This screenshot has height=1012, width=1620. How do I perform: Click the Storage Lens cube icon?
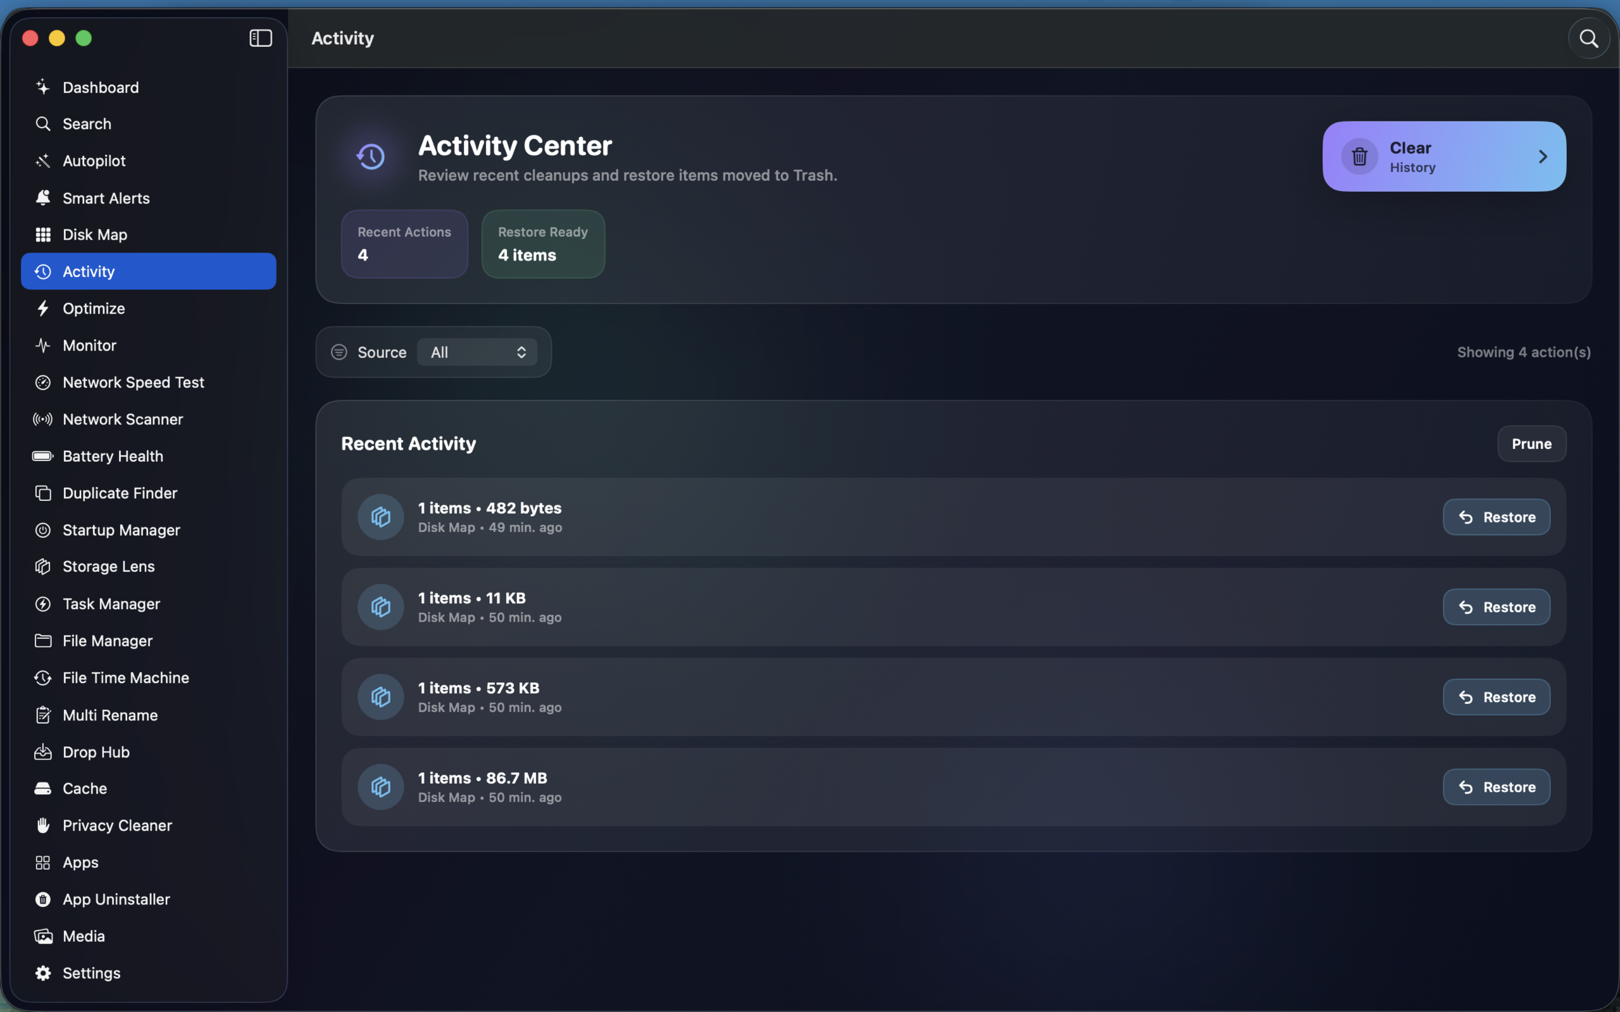pos(43,566)
